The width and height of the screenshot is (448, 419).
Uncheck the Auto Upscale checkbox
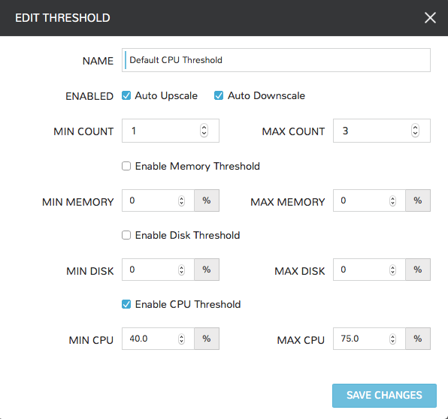click(x=126, y=95)
